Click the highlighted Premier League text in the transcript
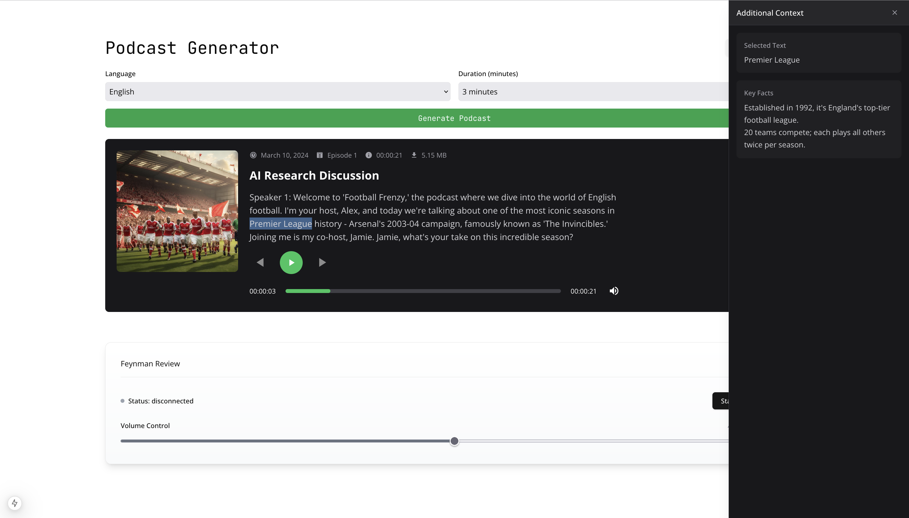 280,224
